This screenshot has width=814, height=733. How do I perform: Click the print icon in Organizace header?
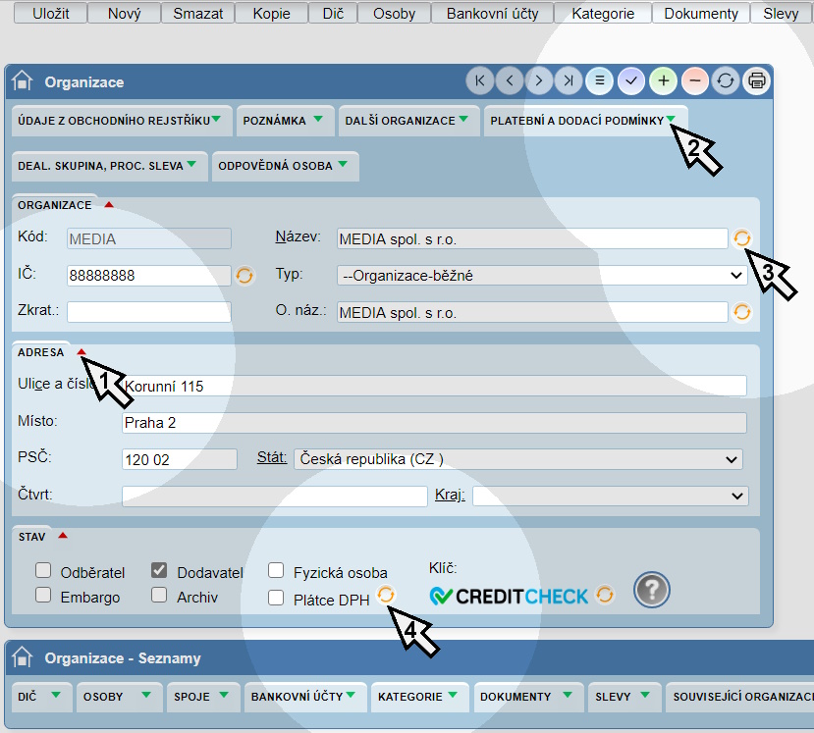756,81
